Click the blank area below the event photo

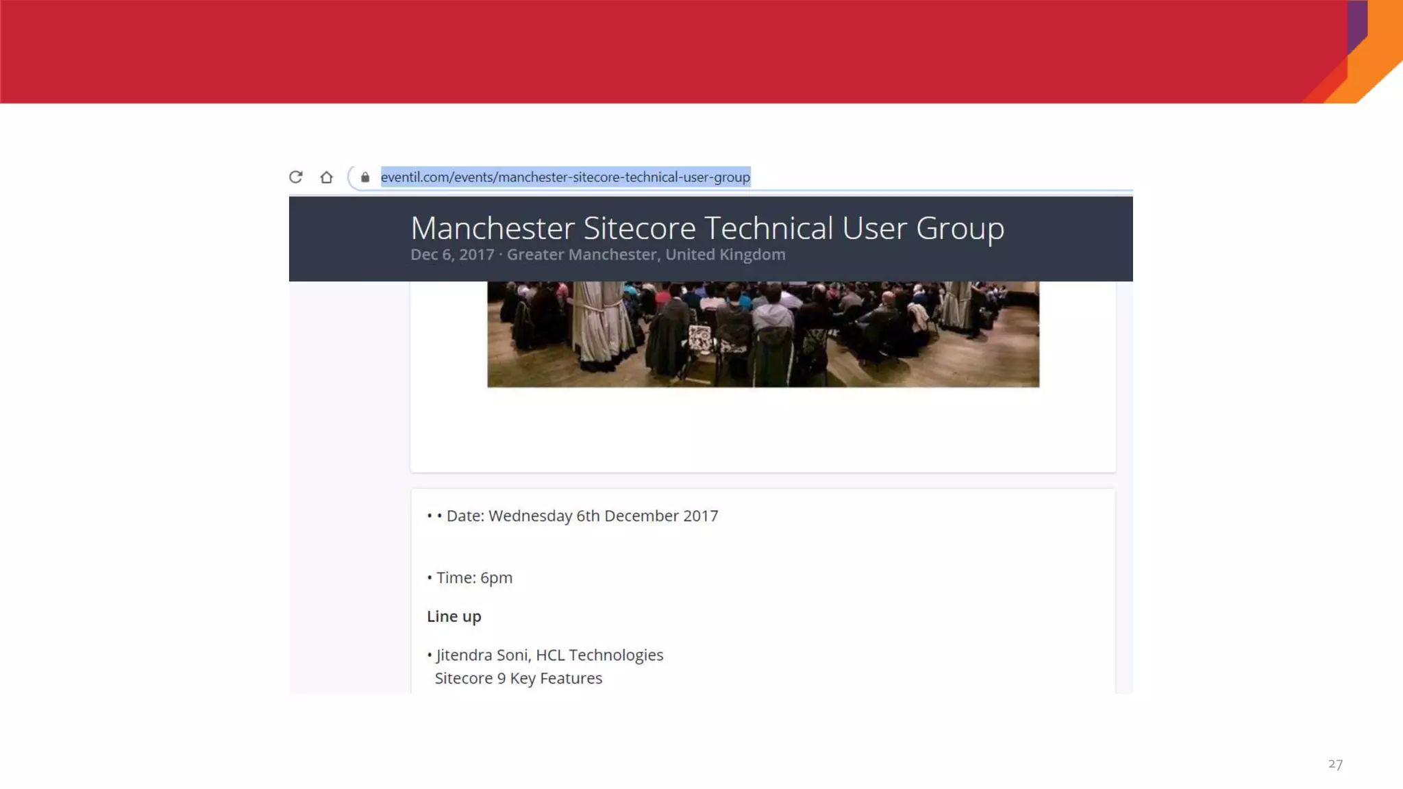762,429
